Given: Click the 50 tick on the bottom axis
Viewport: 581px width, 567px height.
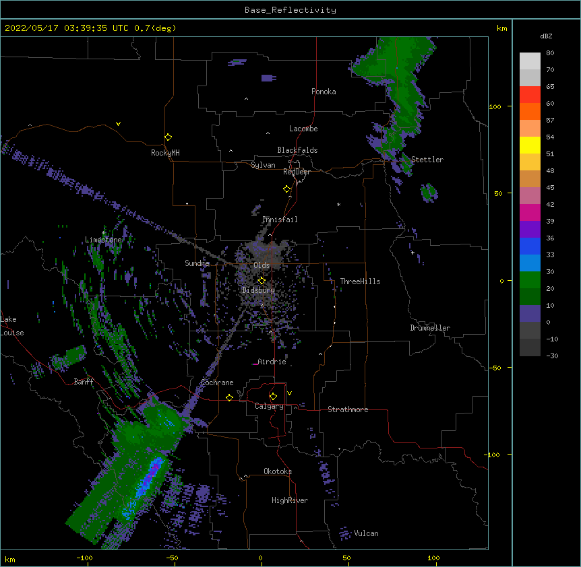Looking at the screenshot, I should (x=346, y=558).
